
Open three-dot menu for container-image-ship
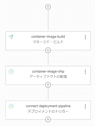[85, 72]
